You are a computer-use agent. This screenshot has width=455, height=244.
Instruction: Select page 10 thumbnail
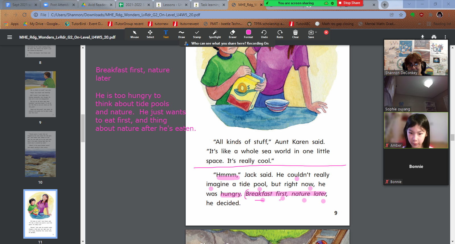click(40, 154)
